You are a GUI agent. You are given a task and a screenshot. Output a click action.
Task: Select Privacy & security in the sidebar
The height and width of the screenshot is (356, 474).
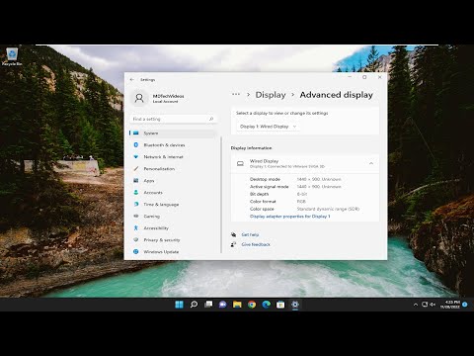(x=173, y=240)
